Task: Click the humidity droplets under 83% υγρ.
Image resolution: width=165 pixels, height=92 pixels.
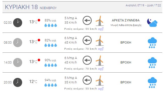Action: [x=51, y=25]
